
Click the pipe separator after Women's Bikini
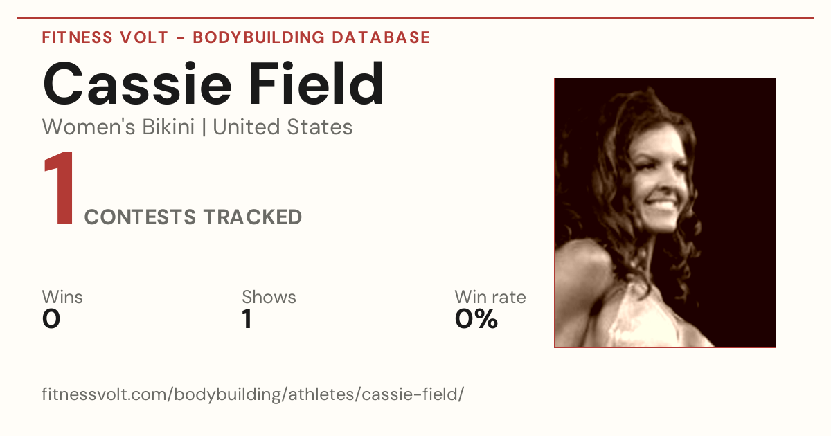(204, 128)
